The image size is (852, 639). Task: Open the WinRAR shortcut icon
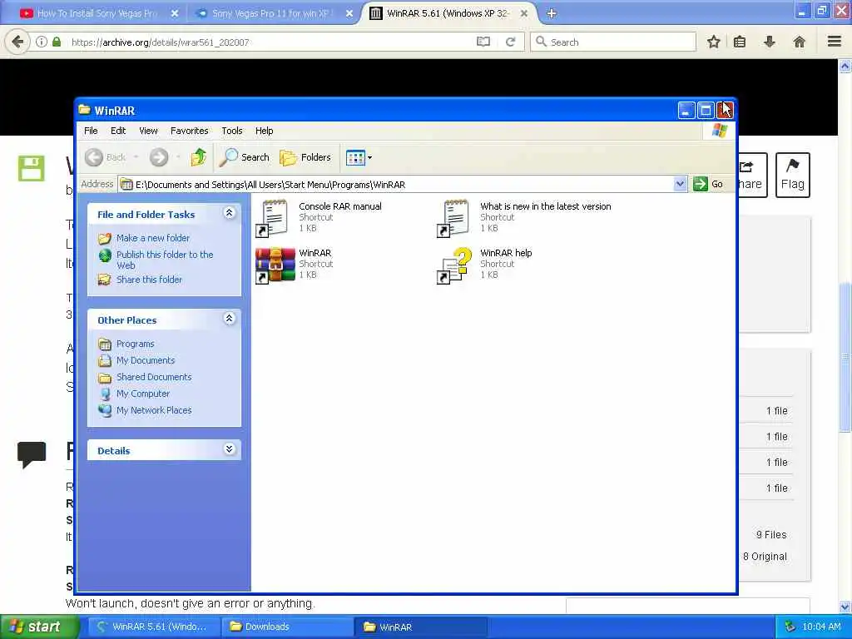pos(275,265)
